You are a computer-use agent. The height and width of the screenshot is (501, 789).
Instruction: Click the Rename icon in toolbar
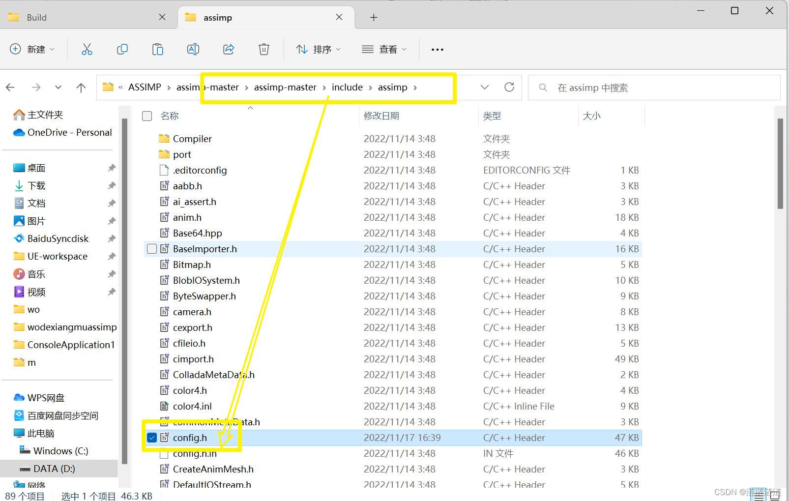(193, 49)
